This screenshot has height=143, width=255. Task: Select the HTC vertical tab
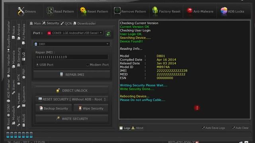[x=19, y=121]
